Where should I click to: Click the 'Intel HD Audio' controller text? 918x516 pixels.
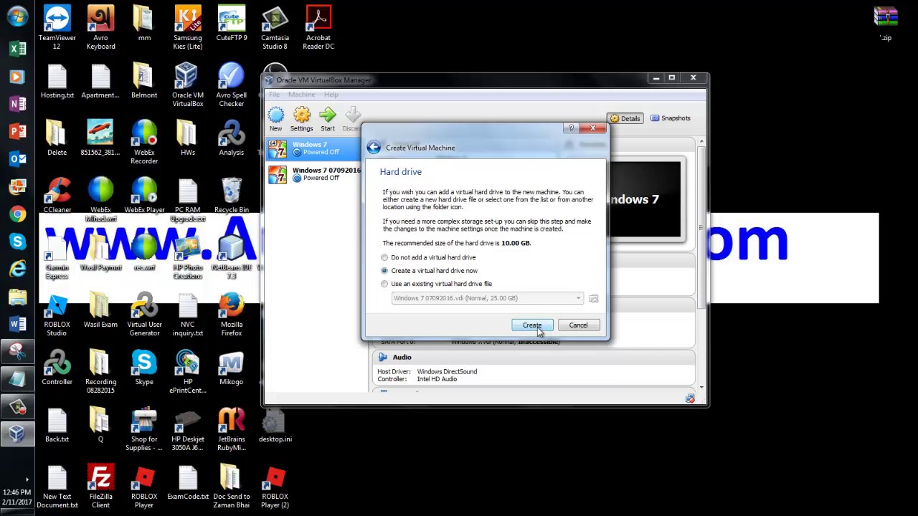(x=437, y=379)
